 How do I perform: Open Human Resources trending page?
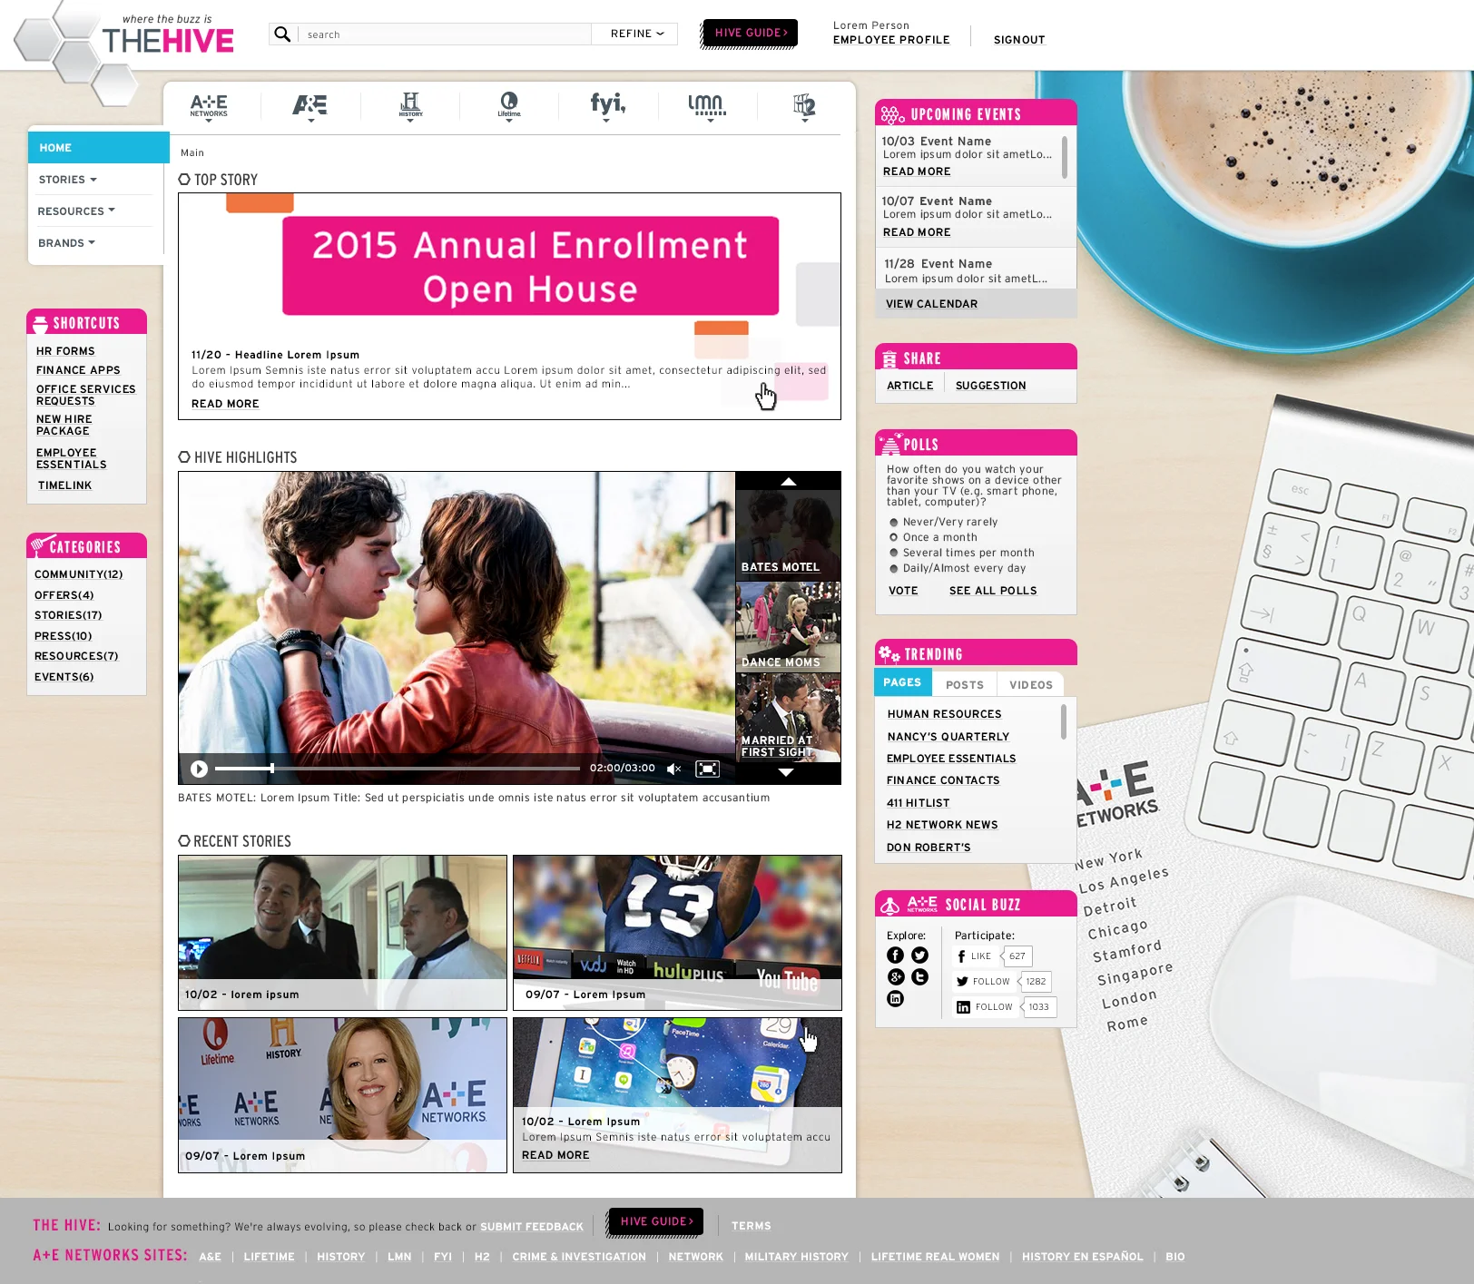(944, 714)
